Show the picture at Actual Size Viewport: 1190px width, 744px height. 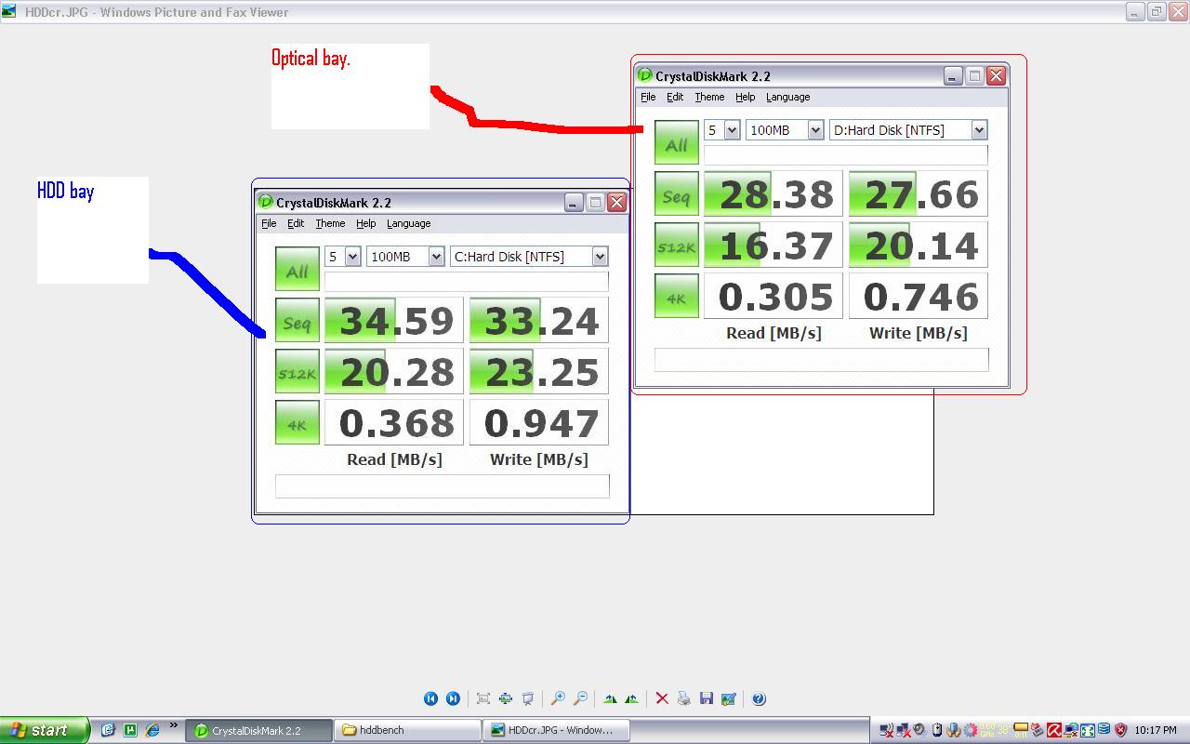[506, 698]
